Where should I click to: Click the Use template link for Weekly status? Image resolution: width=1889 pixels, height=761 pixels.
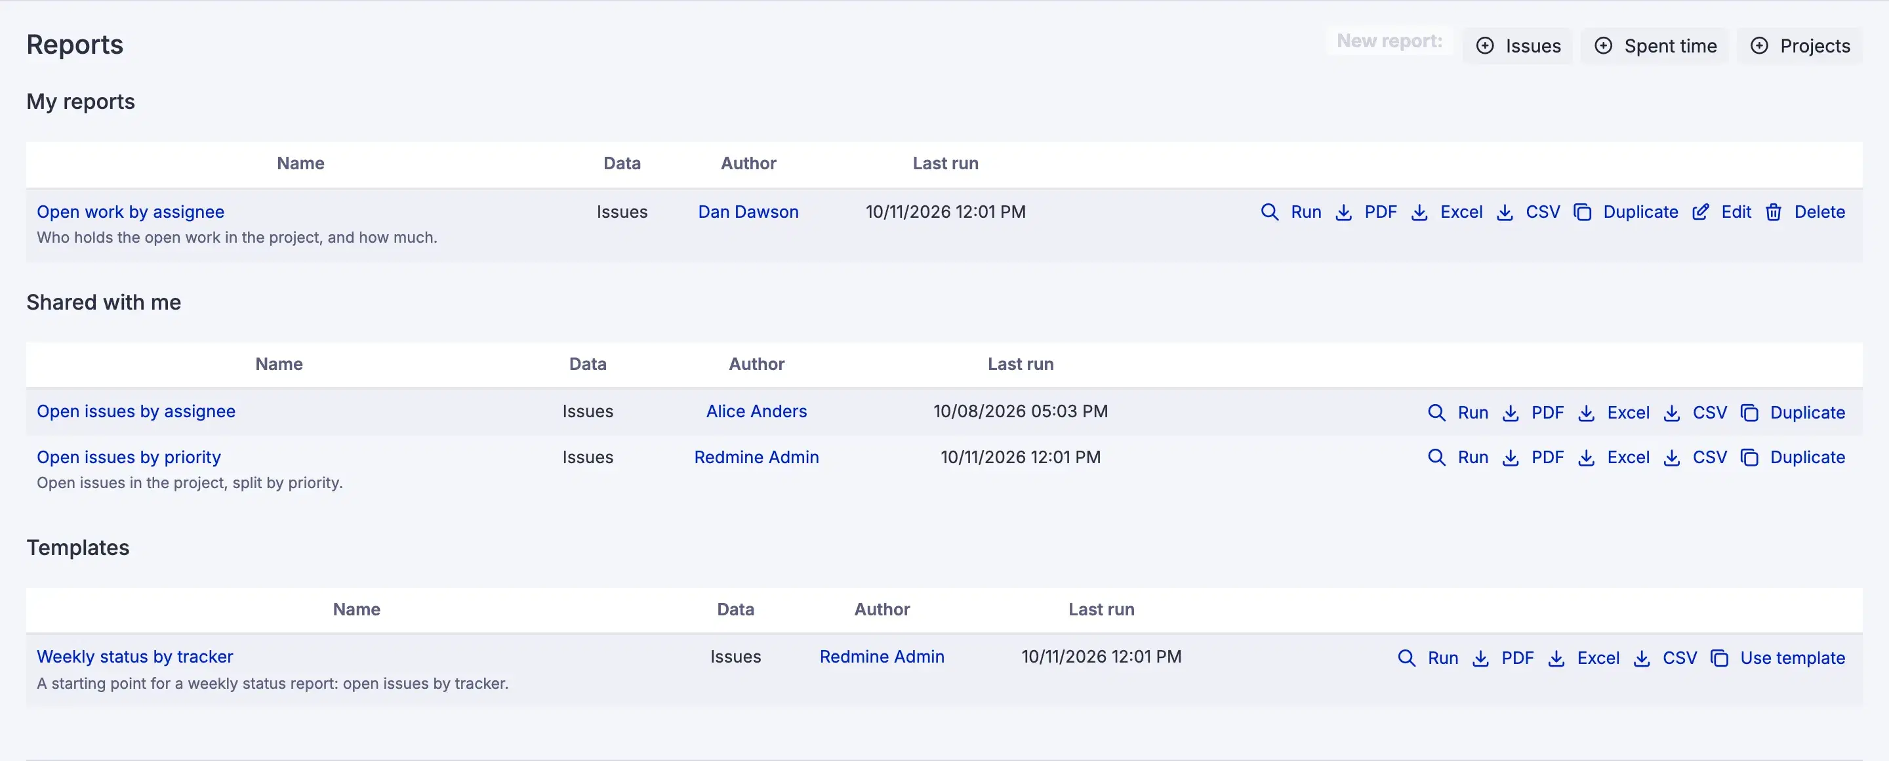[x=1792, y=657]
